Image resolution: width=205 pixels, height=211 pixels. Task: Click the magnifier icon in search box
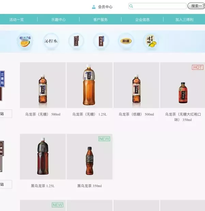click(x=131, y=6)
